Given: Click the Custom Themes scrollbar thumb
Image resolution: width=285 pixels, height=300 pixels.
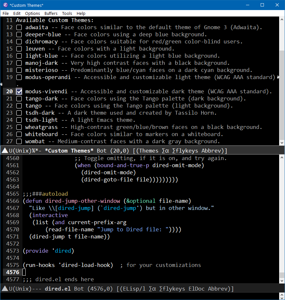Looking at the screenshot, I should [282, 95].
